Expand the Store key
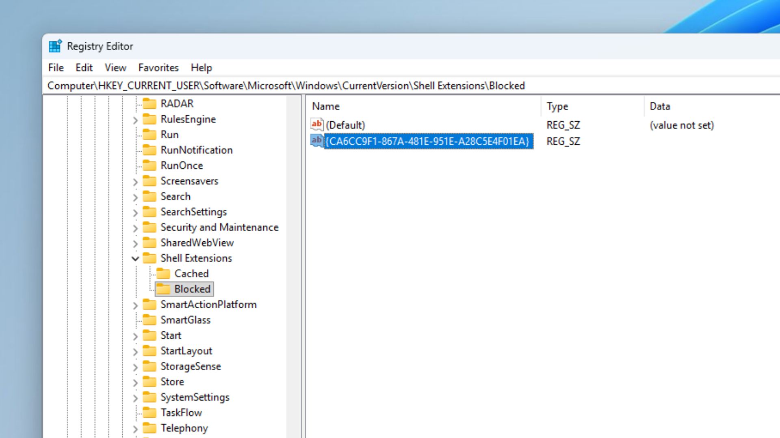The image size is (780, 438). 135,382
